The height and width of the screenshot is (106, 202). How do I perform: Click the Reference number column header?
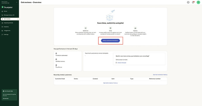click(155, 79)
